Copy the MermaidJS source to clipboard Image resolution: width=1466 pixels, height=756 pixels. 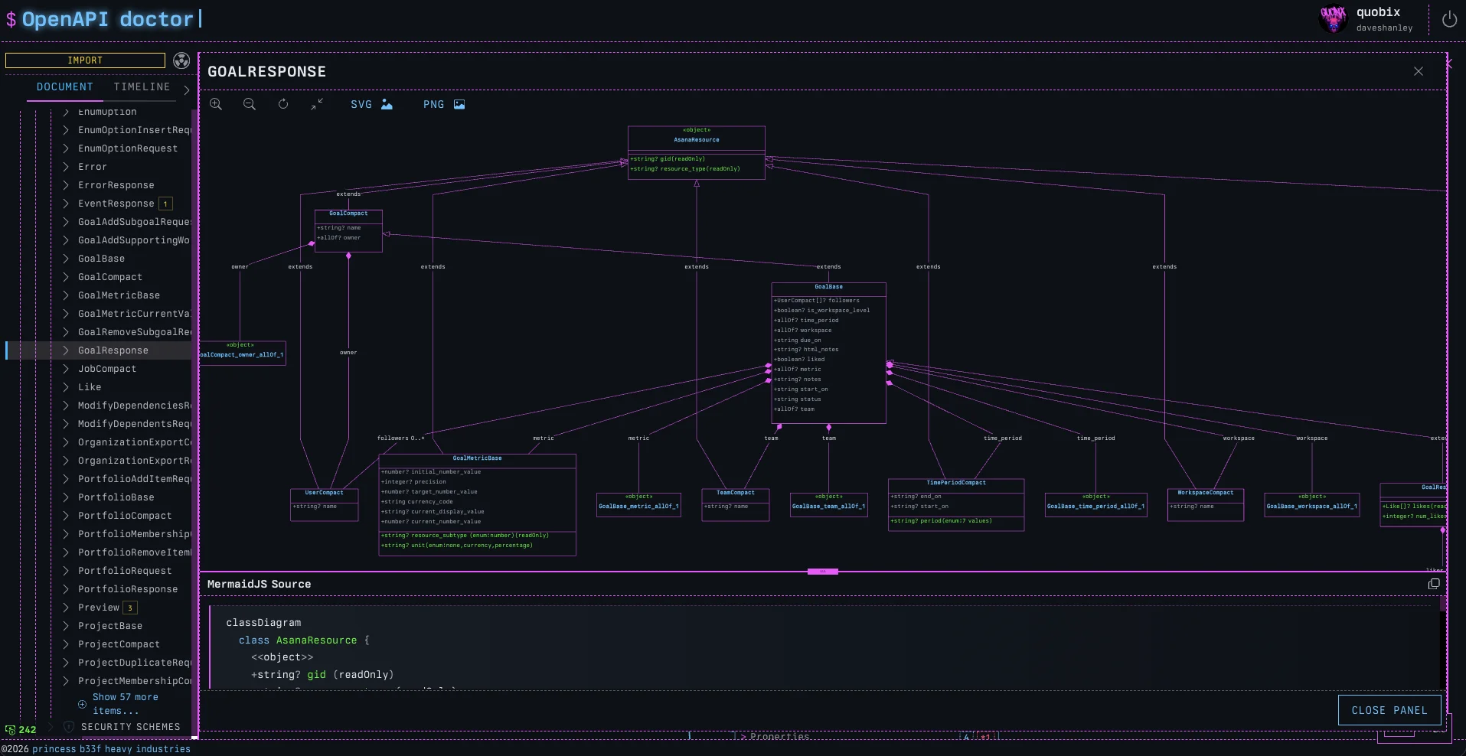1434,584
